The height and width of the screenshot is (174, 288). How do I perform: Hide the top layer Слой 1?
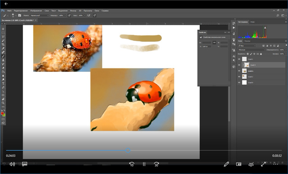click(x=239, y=59)
